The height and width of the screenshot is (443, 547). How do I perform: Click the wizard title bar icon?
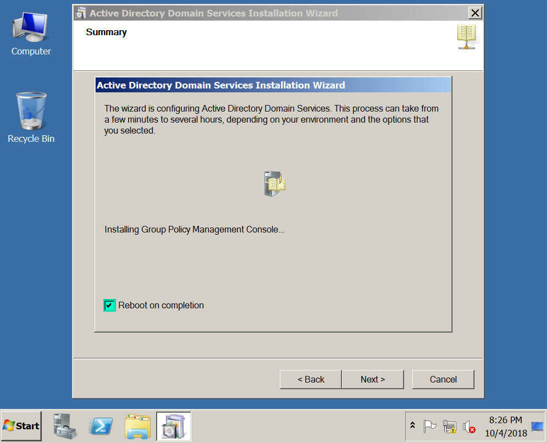(x=81, y=13)
